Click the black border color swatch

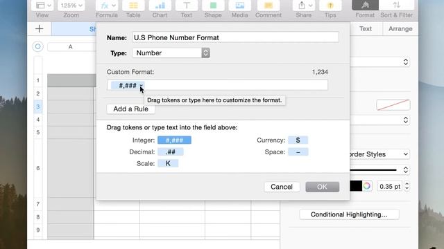pos(356,186)
